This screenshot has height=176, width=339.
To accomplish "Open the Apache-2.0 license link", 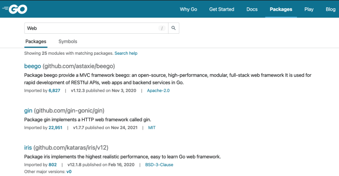I will pyautogui.click(x=158, y=90).
